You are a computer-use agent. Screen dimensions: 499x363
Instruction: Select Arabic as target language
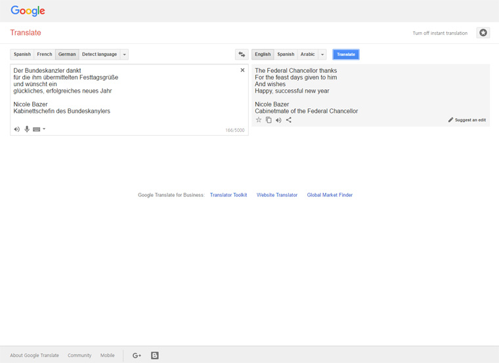(x=308, y=54)
